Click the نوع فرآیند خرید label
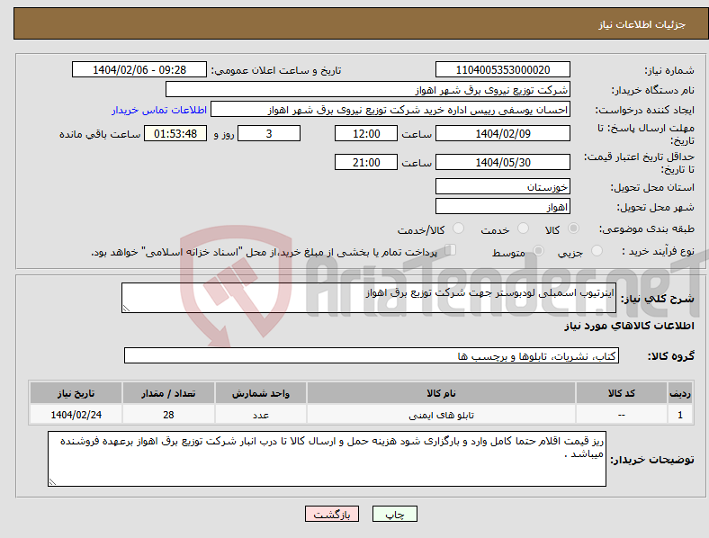This screenshot has height=538, width=709. tap(658, 251)
